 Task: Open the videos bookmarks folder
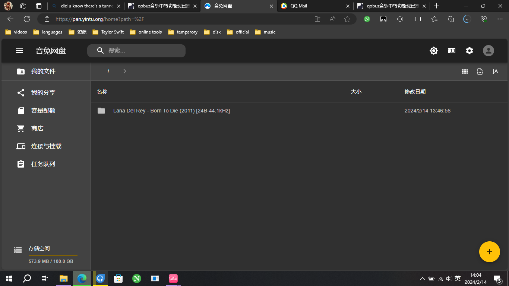click(x=16, y=32)
